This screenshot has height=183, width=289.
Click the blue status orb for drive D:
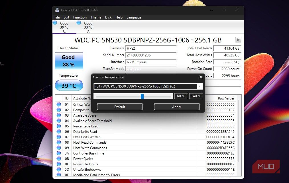point(79,23)
